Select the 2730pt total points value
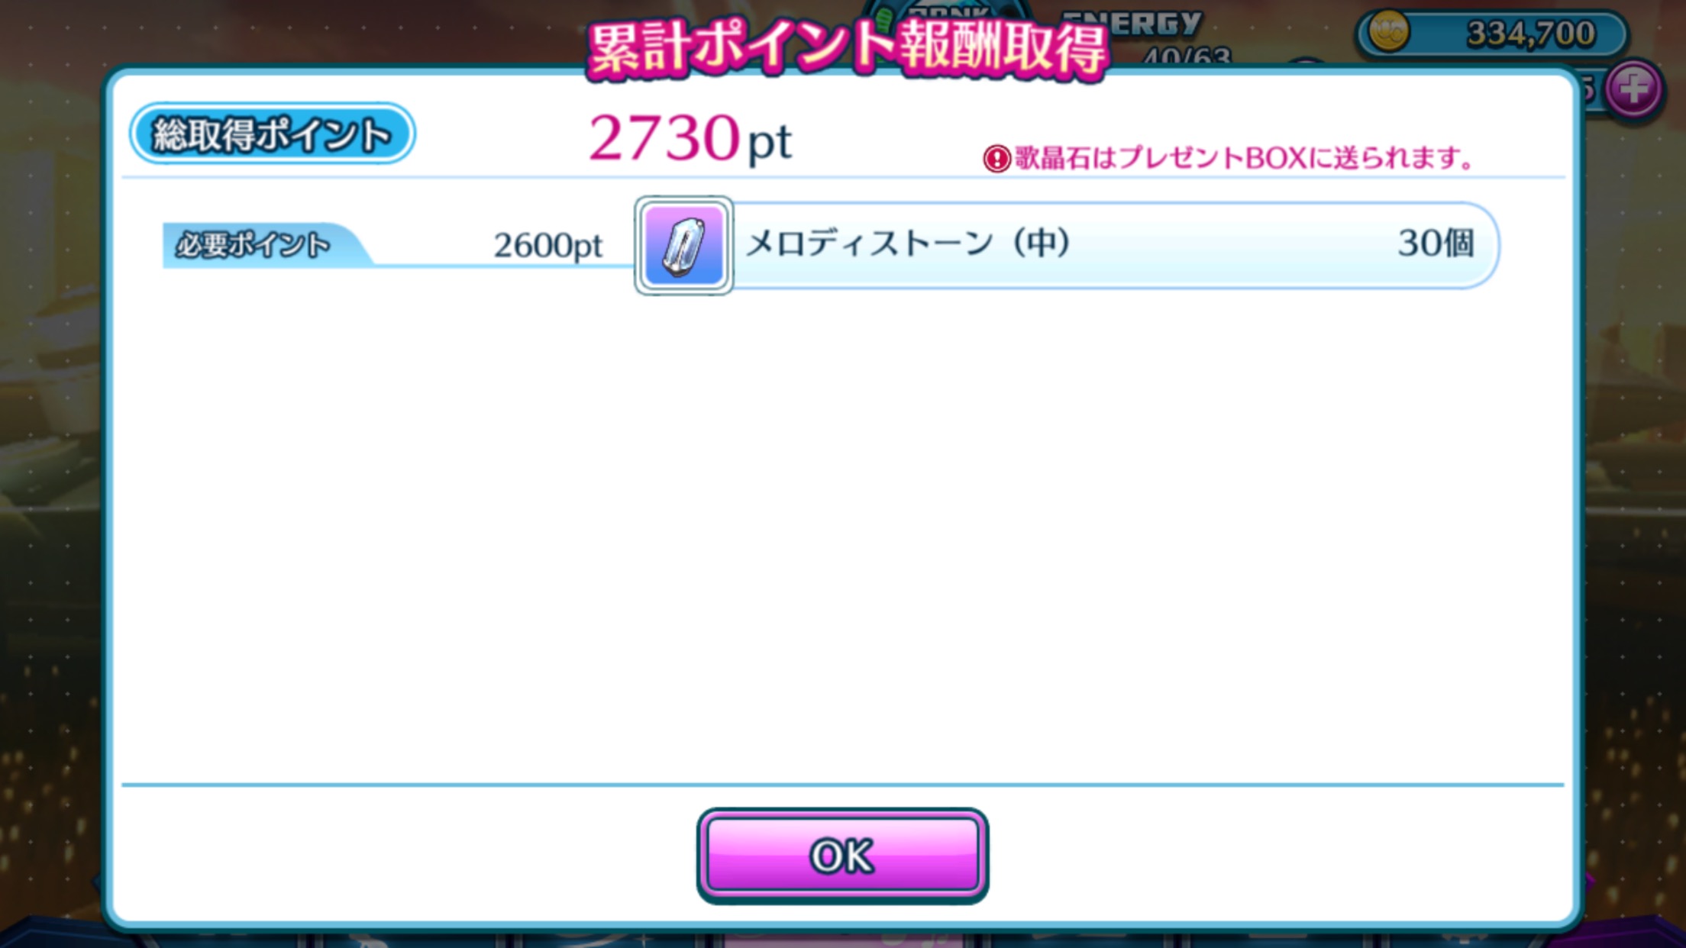 click(690, 137)
